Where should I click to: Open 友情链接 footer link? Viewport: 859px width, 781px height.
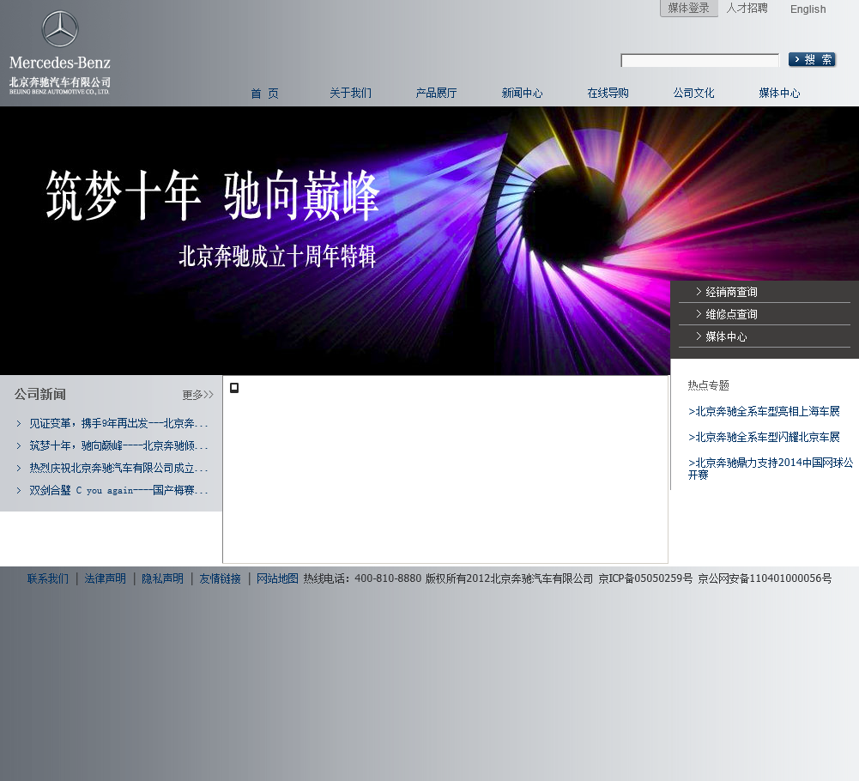[x=221, y=578]
